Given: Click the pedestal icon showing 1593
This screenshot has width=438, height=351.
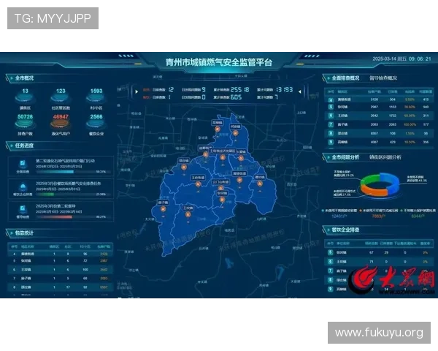Looking at the screenshot, I should point(96,98).
